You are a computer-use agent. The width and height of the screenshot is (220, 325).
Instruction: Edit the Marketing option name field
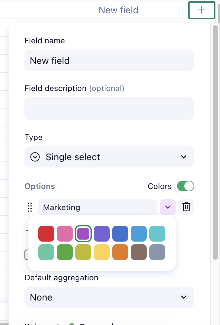[x=97, y=208]
